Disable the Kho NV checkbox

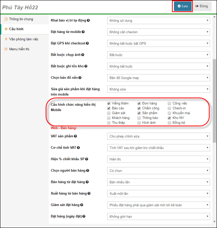point(169,118)
